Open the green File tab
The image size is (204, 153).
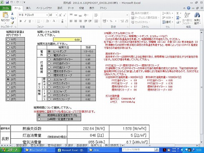tap(5, 8)
